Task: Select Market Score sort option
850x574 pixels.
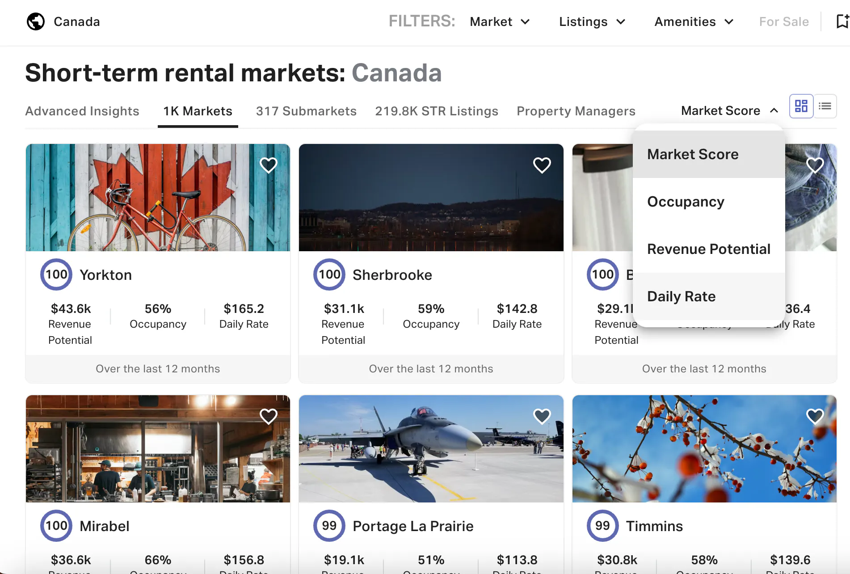Action: coord(709,154)
